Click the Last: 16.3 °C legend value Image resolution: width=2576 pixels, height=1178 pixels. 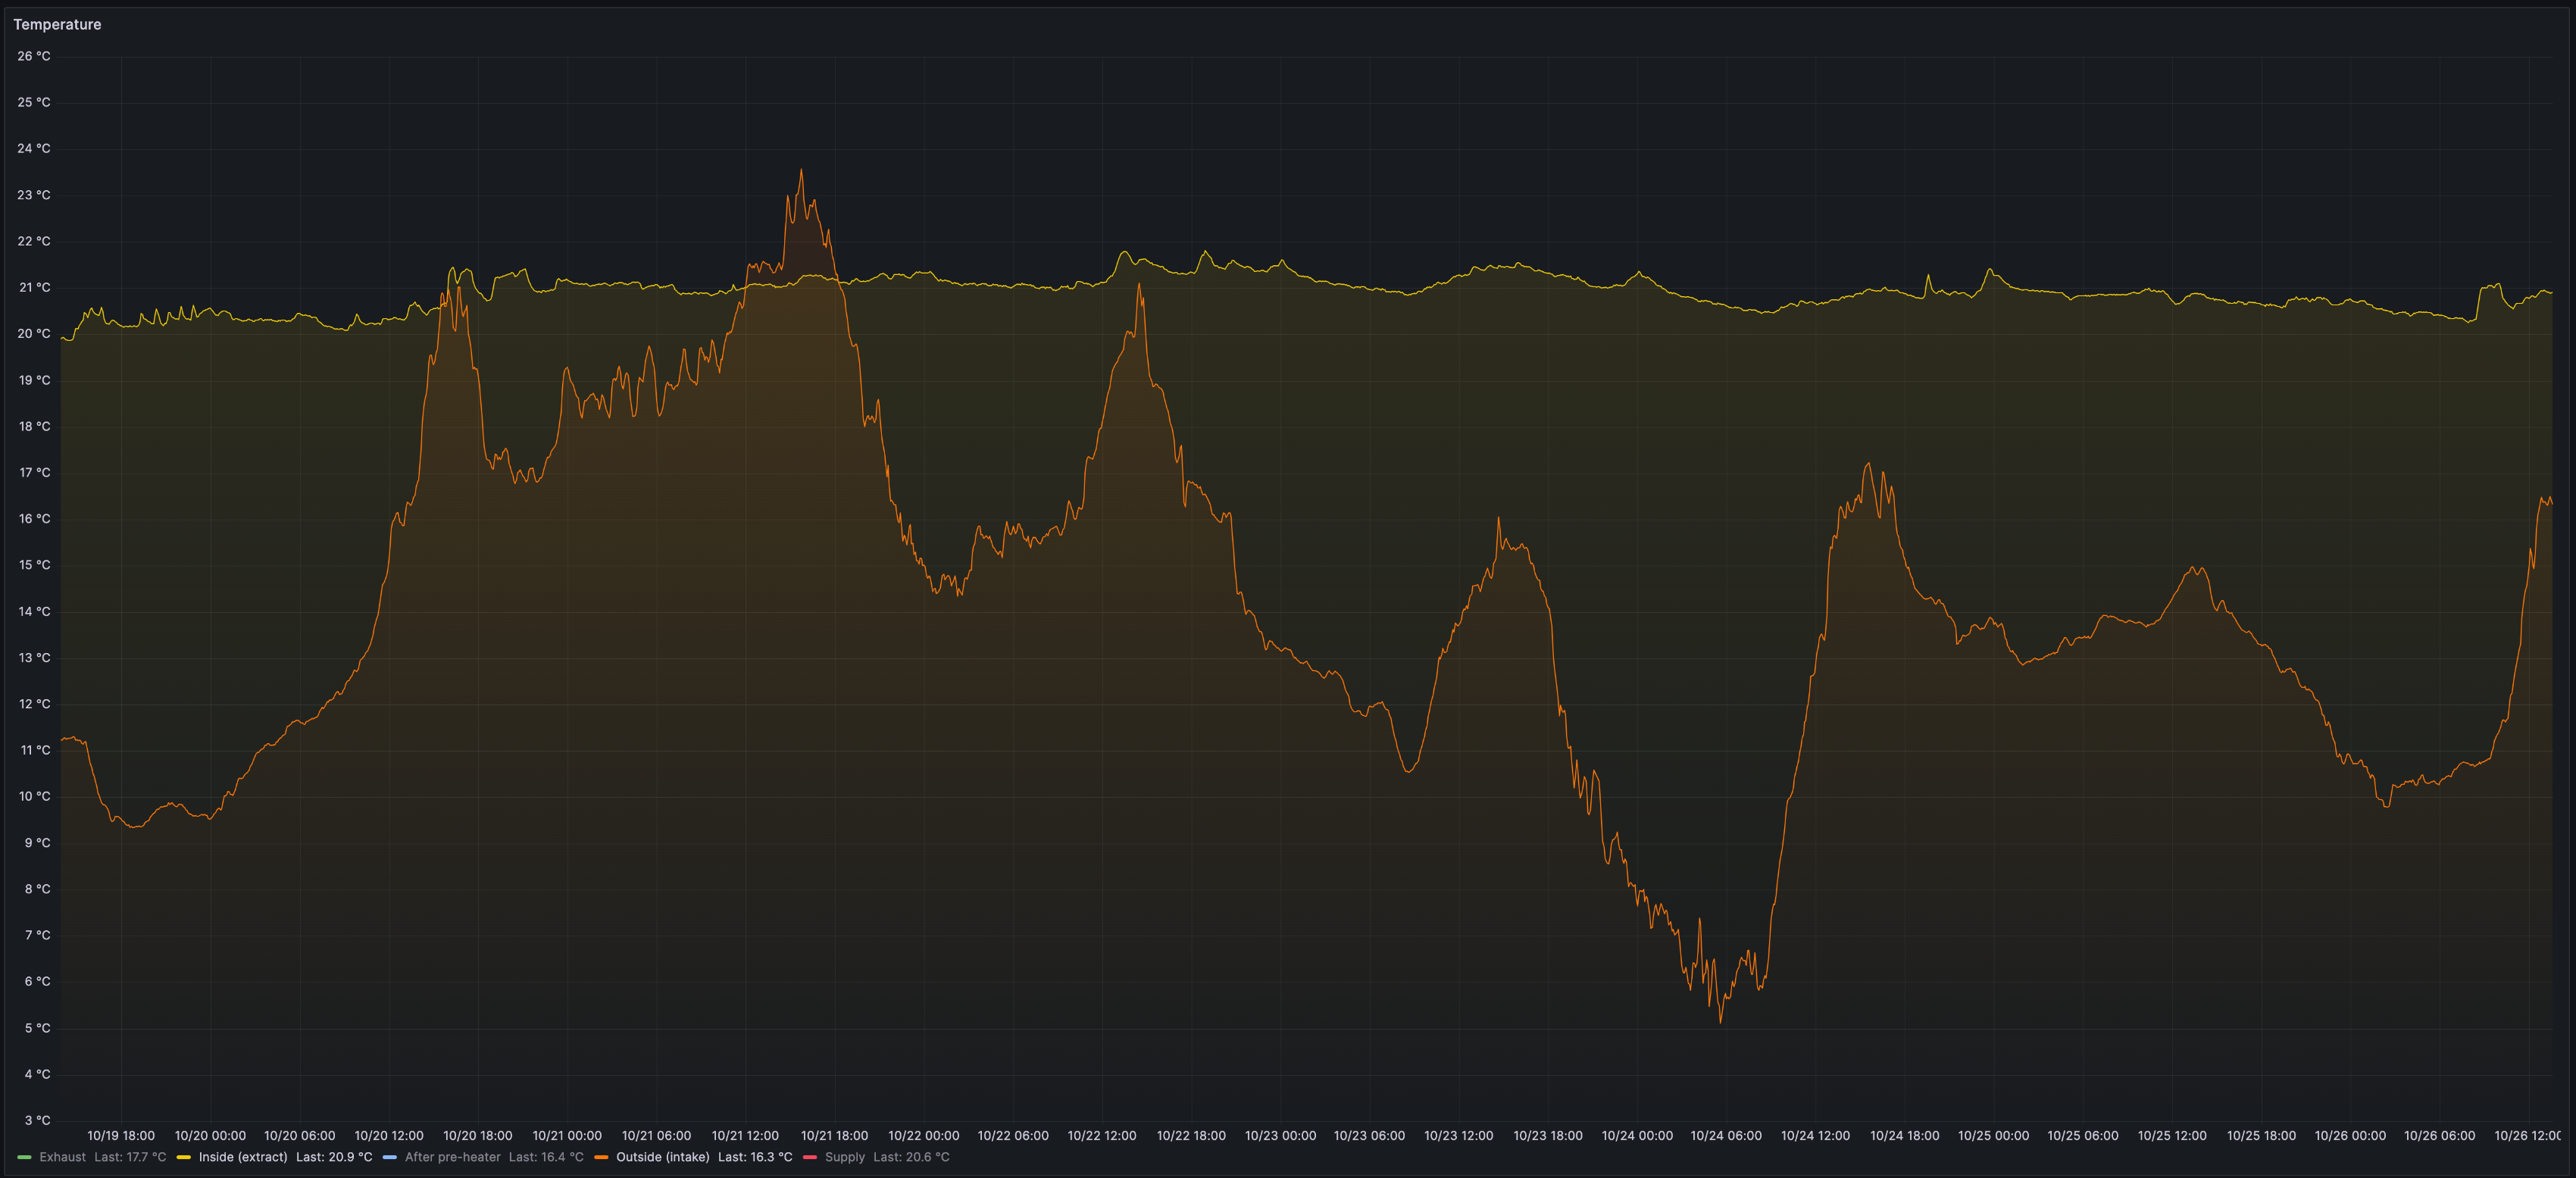tap(755, 1157)
